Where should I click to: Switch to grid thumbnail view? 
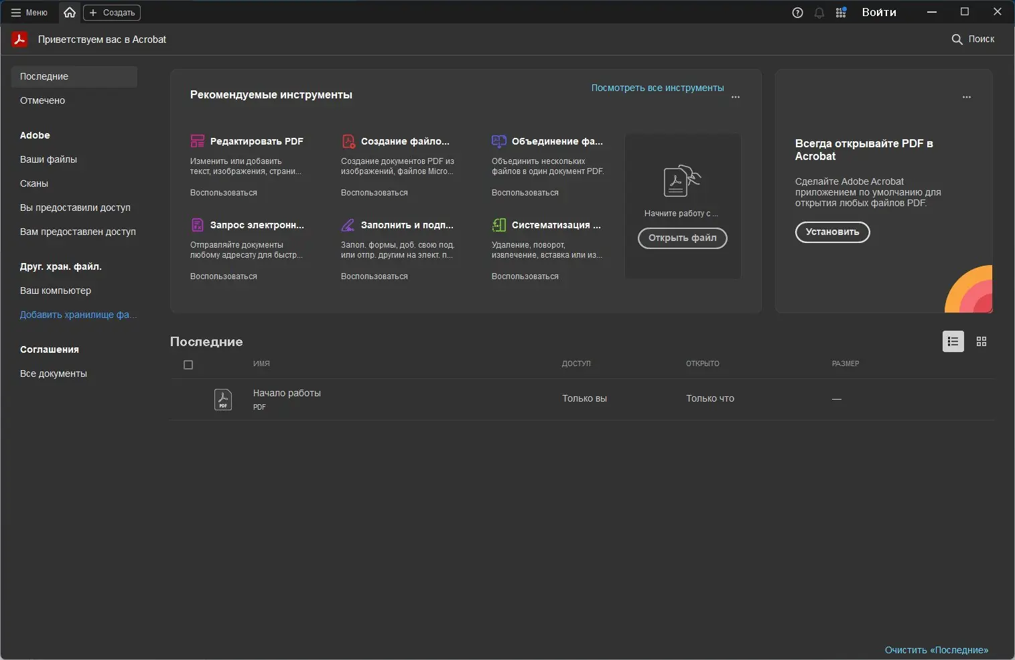coord(982,341)
